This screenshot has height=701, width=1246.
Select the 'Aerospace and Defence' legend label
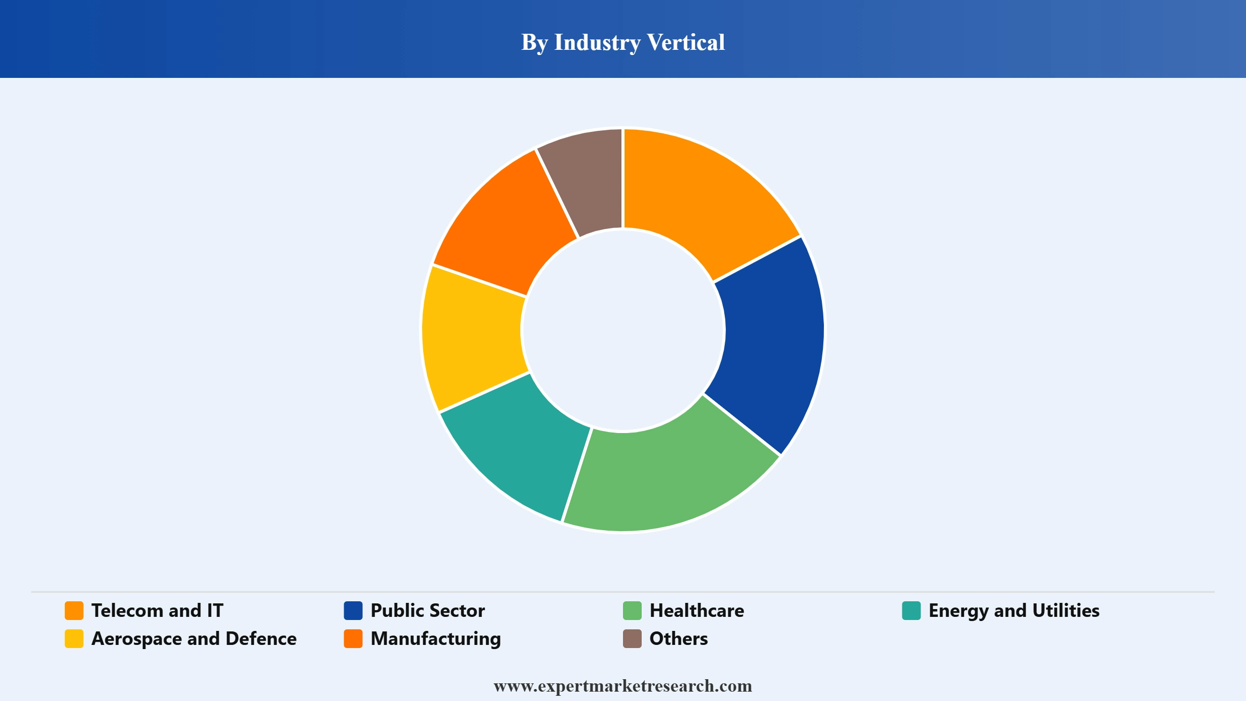coord(194,639)
